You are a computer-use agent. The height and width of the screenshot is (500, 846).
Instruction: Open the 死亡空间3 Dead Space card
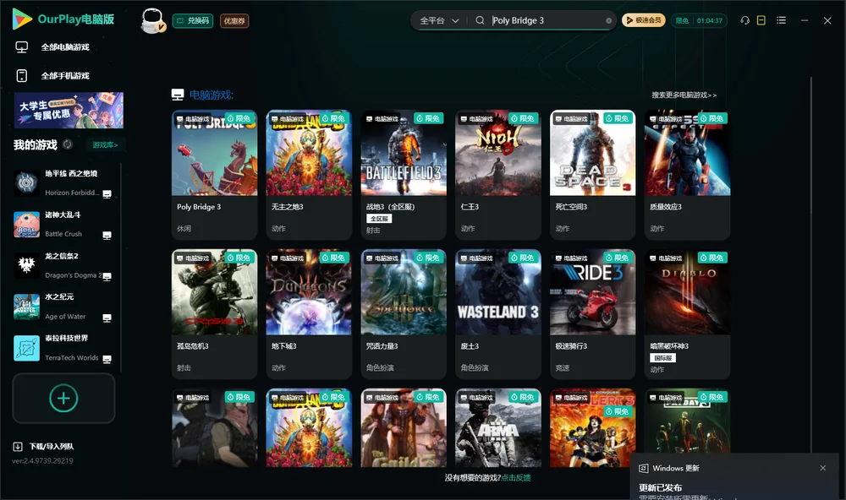click(592, 175)
